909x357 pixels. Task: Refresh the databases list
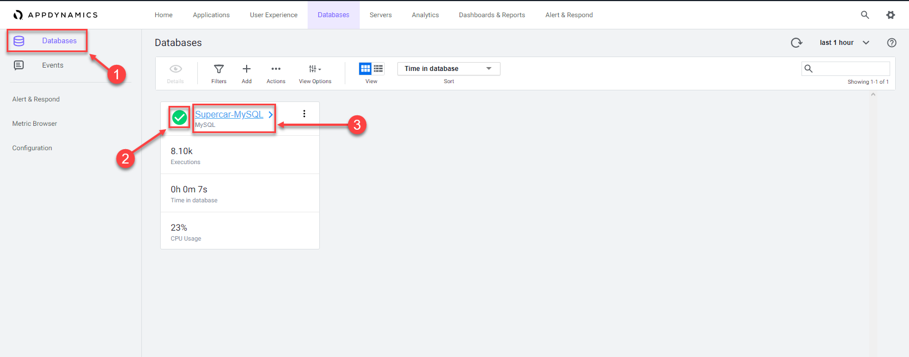click(x=796, y=43)
